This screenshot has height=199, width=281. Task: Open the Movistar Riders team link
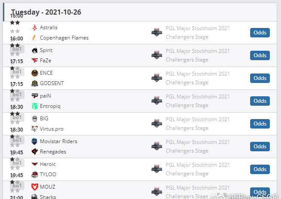[x=58, y=141]
